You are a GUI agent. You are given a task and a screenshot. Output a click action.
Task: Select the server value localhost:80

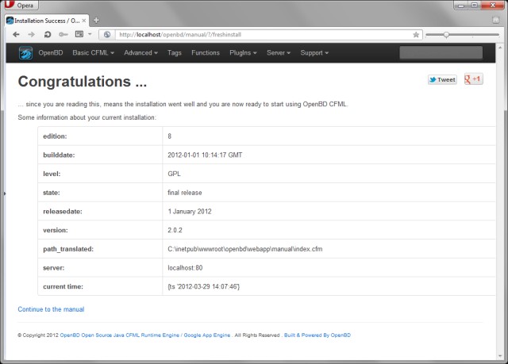click(x=185, y=268)
